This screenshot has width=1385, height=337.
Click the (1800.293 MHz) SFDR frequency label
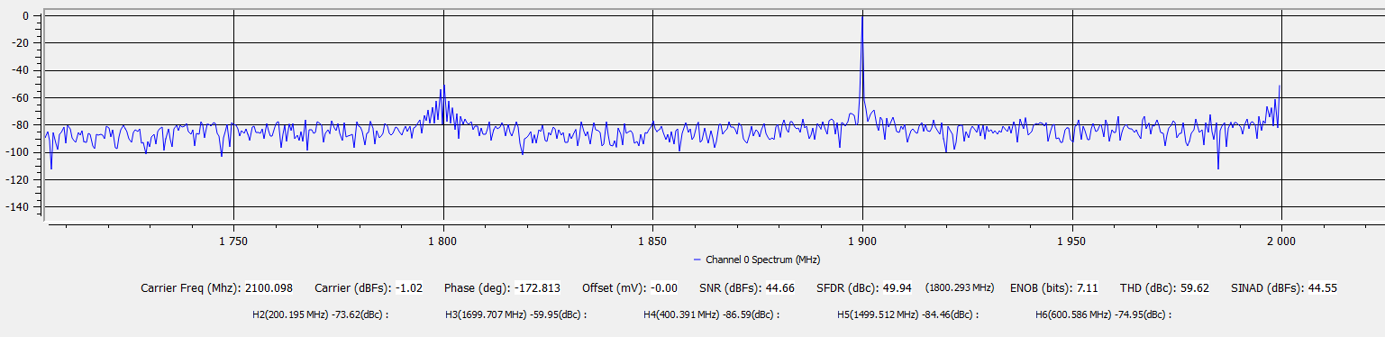coord(960,288)
